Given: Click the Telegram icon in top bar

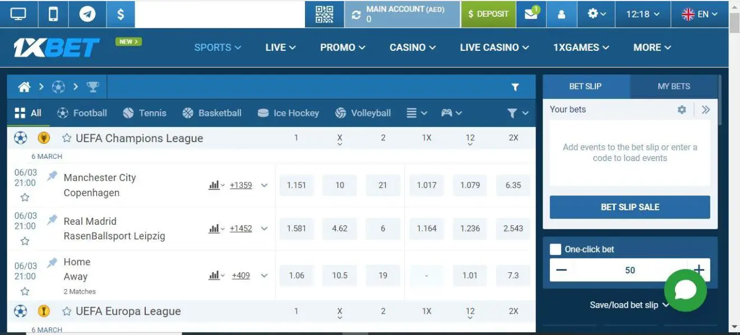Looking at the screenshot, I should tap(87, 14).
